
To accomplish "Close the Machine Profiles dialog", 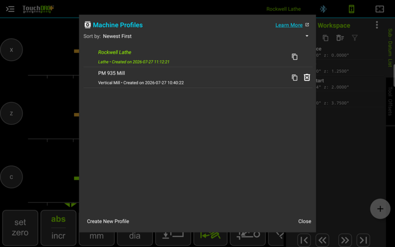I will [x=305, y=221].
